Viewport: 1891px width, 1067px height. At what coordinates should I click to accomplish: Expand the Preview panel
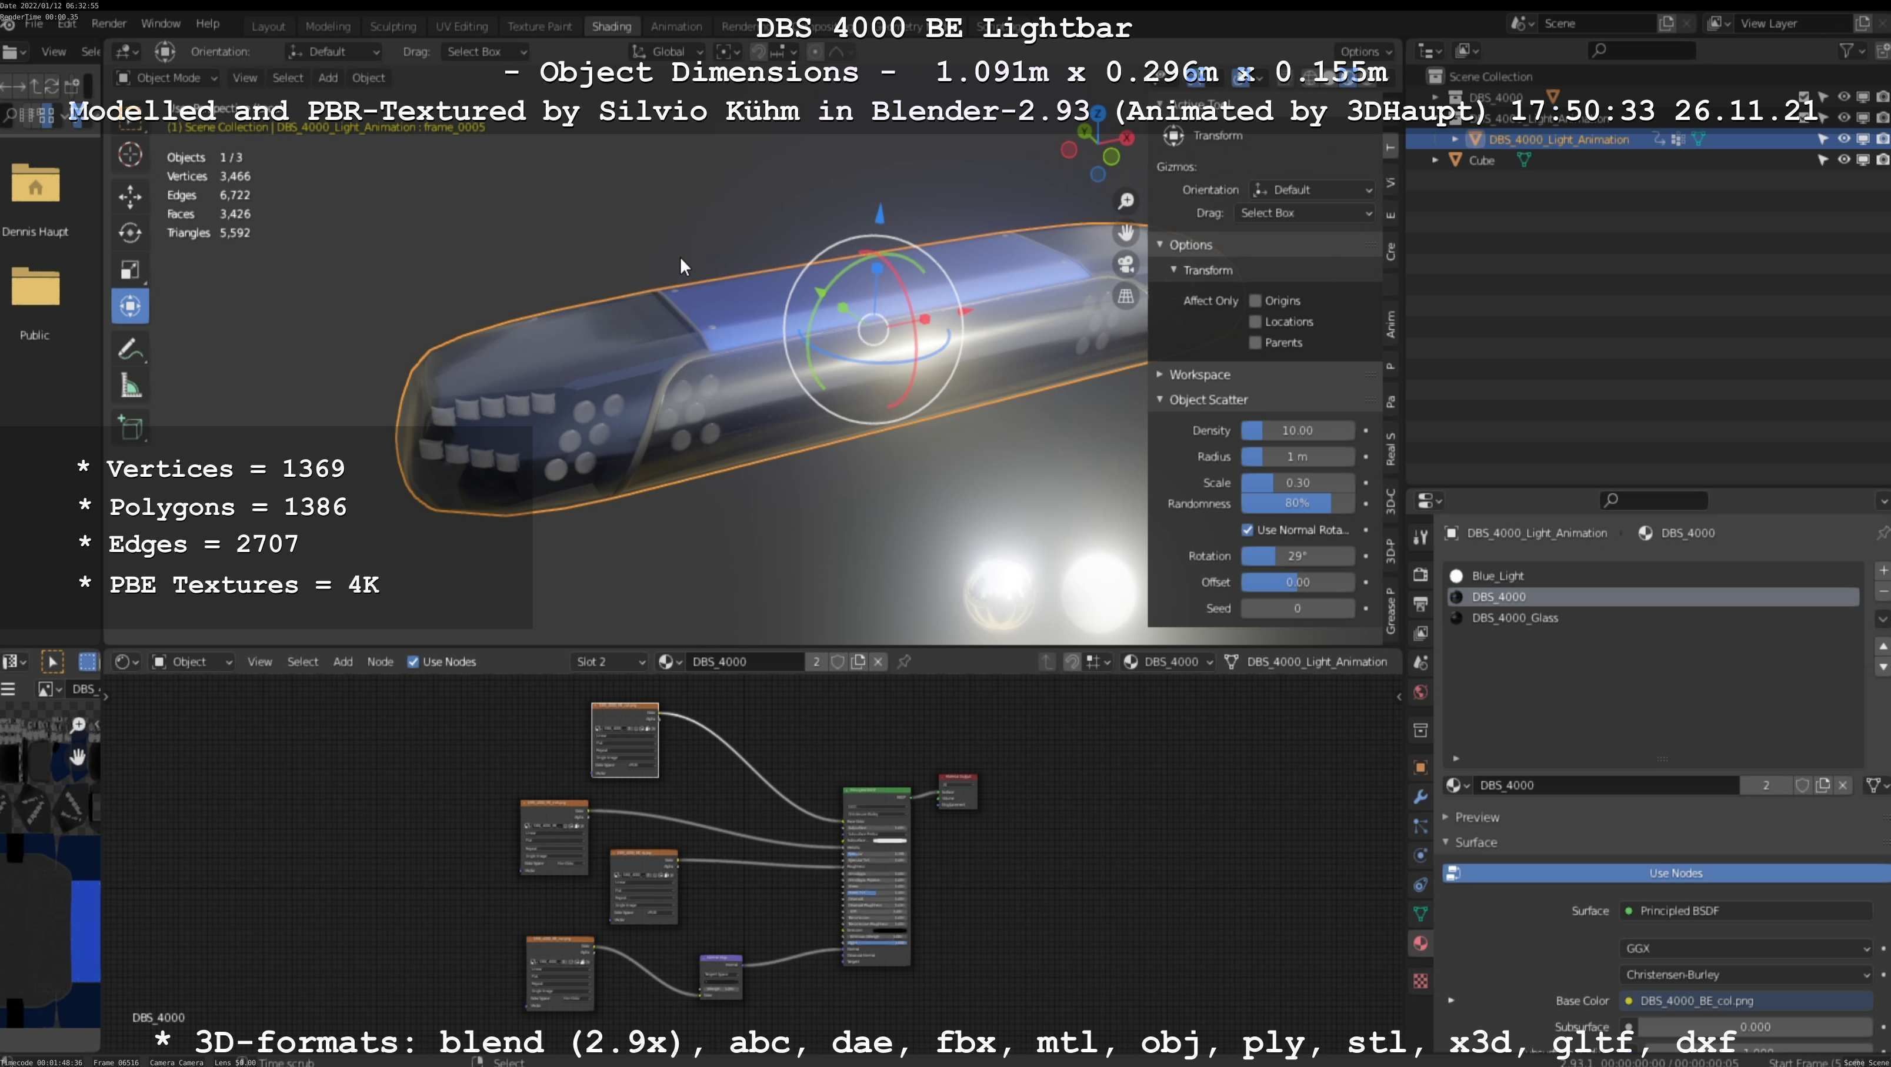(1445, 817)
